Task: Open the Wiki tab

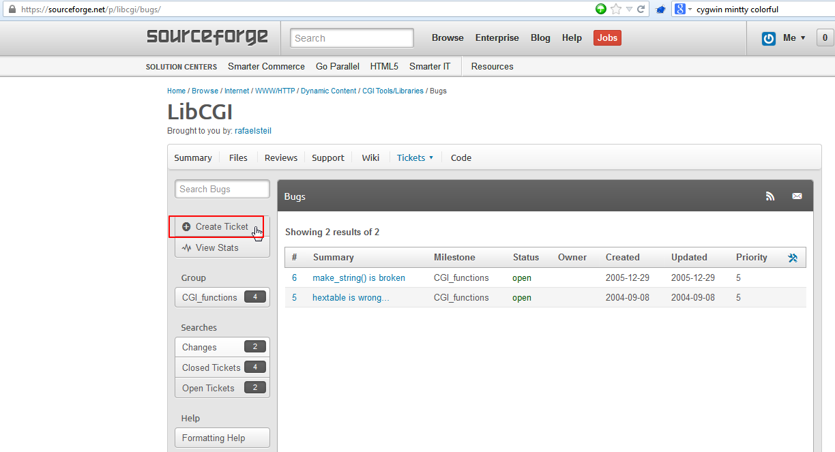Action: [x=370, y=157]
